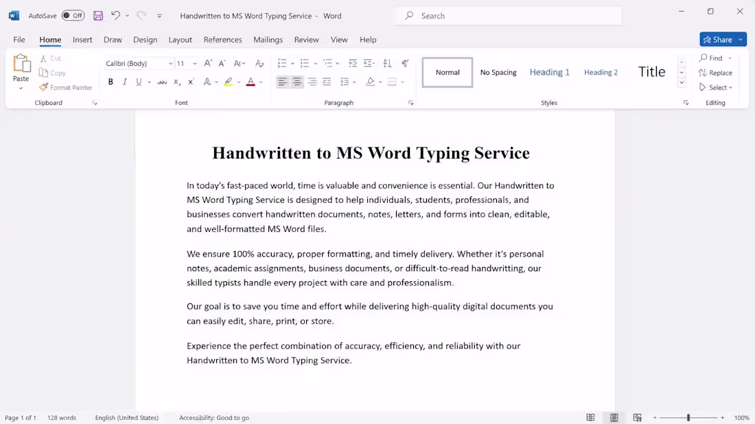Apply the Heading 1 style
The height and width of the screenshot is (424, 755).
549,72
